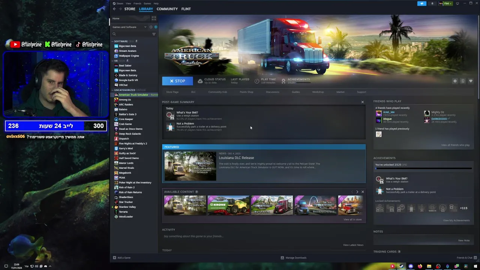Open the Steam menu
This screenshot has height=270, width=480.
[x=120, y=3]
